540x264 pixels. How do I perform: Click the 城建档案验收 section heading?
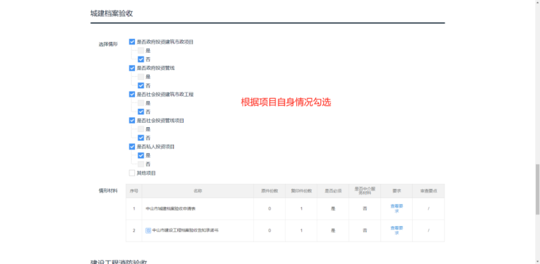(x=111, y=14)
